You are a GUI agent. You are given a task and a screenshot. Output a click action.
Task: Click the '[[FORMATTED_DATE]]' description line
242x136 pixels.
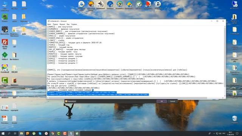point(74,43)
